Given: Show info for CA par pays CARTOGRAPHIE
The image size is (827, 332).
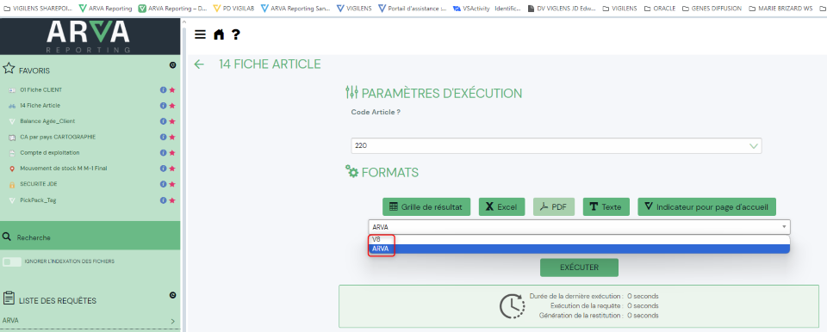Looking at the screenshot, I should 163,137.
